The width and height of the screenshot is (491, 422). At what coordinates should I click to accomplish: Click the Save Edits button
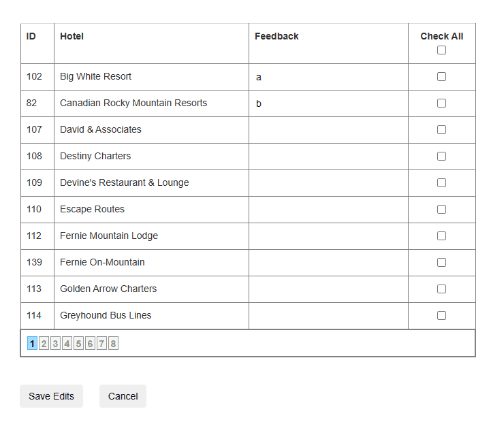[x=51, y=396]
